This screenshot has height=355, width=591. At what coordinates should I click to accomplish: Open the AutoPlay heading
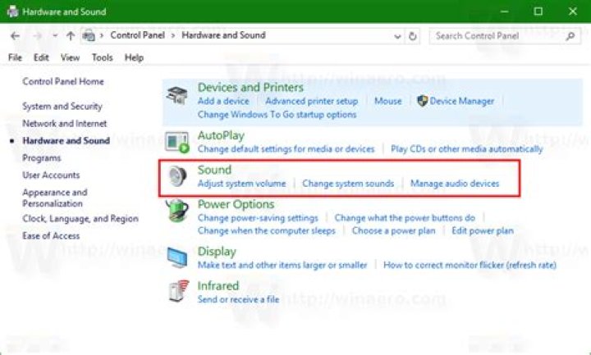221,135
